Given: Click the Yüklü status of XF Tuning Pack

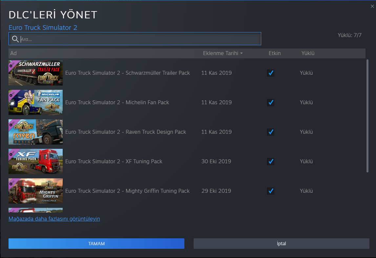Looking at the screenshot, I should point(306,161).
